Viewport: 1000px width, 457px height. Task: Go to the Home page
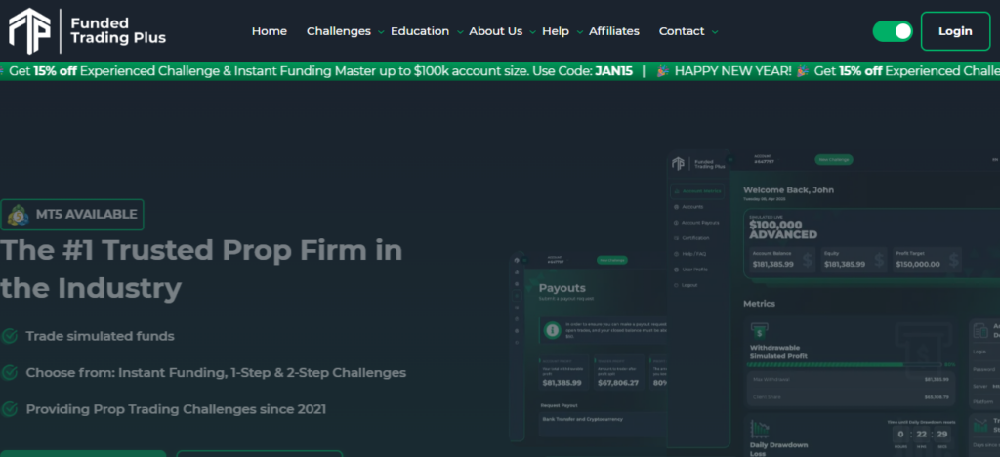point(270,31)
